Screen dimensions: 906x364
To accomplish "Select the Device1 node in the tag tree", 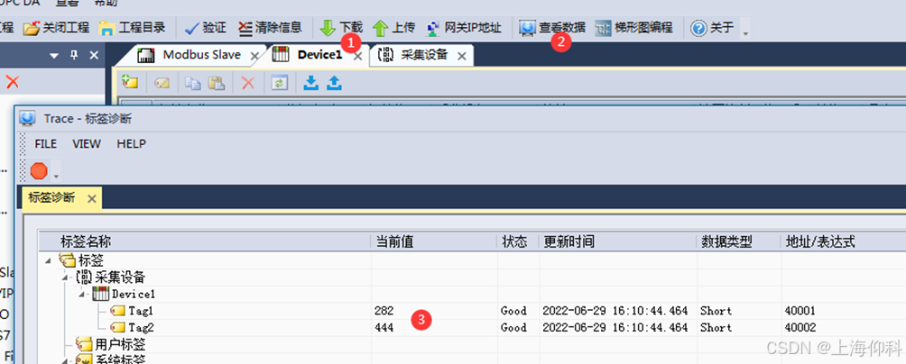I will coord(134,295).
